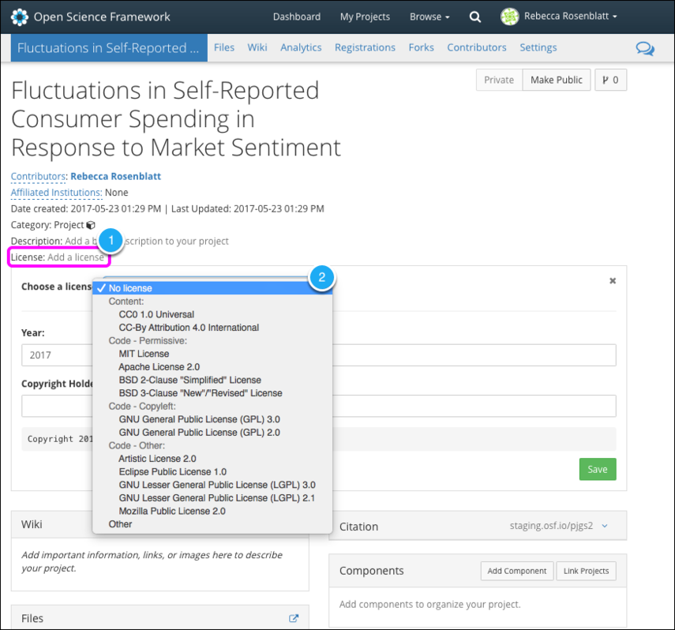Switch to the Files tab
675x630 pixels.
click(x=224, y=47)
